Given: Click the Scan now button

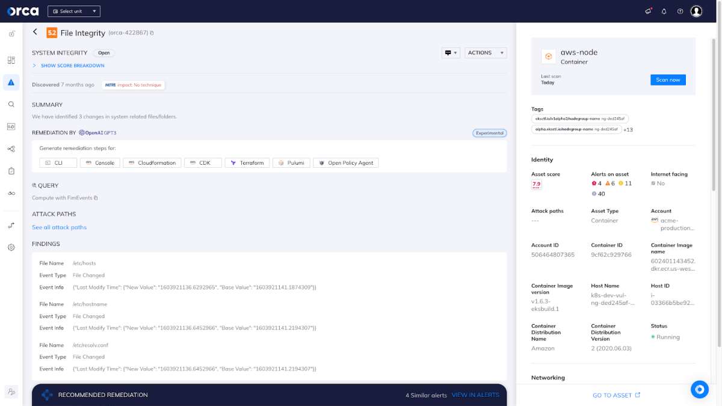Looking at the screenshot, I should (x=668, y=80).
